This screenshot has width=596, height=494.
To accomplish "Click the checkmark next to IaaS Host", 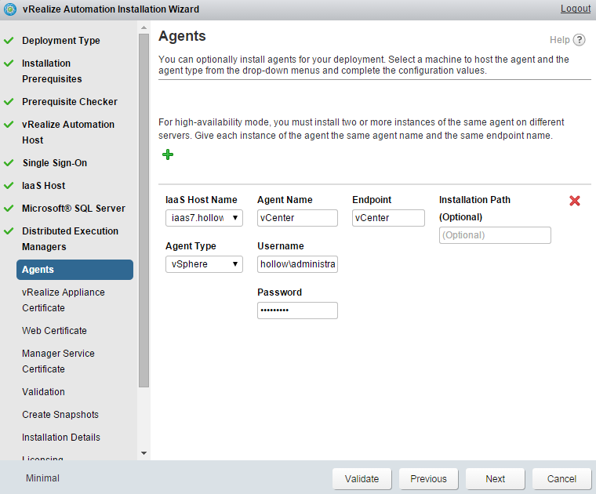I will (9, 186).
